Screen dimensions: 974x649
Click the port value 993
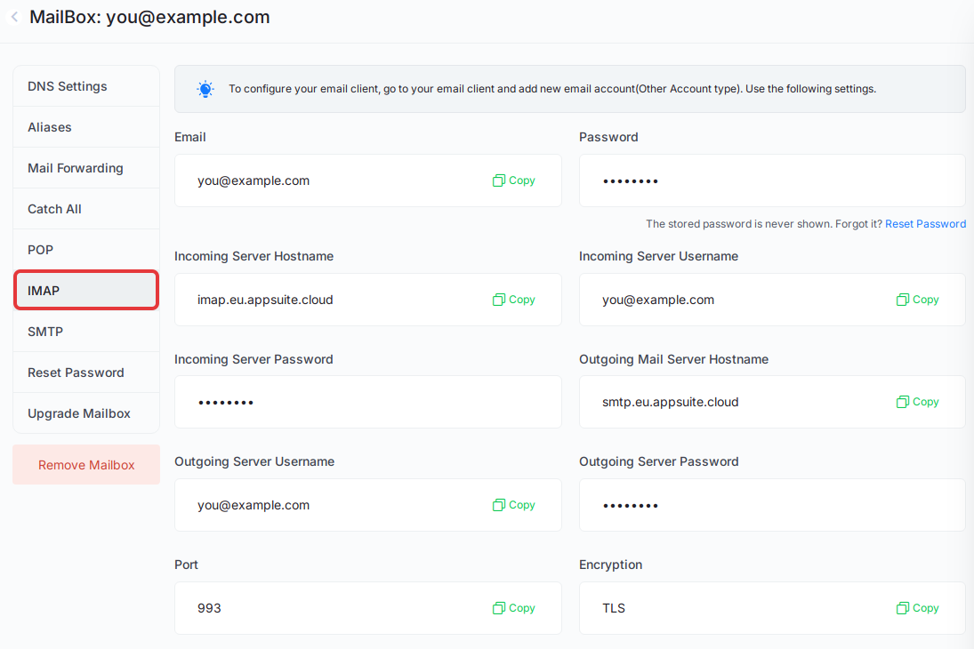209,608
